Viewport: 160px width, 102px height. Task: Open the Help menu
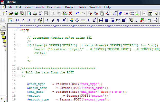(x=107, y=7)
